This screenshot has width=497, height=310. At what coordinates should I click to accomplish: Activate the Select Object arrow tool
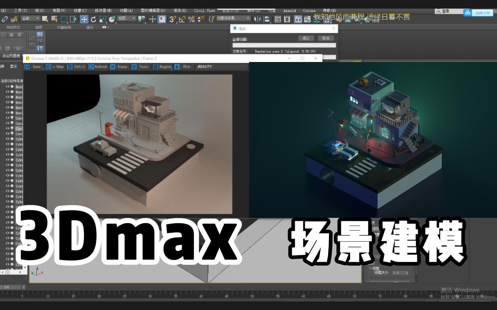tap(45, 20)
